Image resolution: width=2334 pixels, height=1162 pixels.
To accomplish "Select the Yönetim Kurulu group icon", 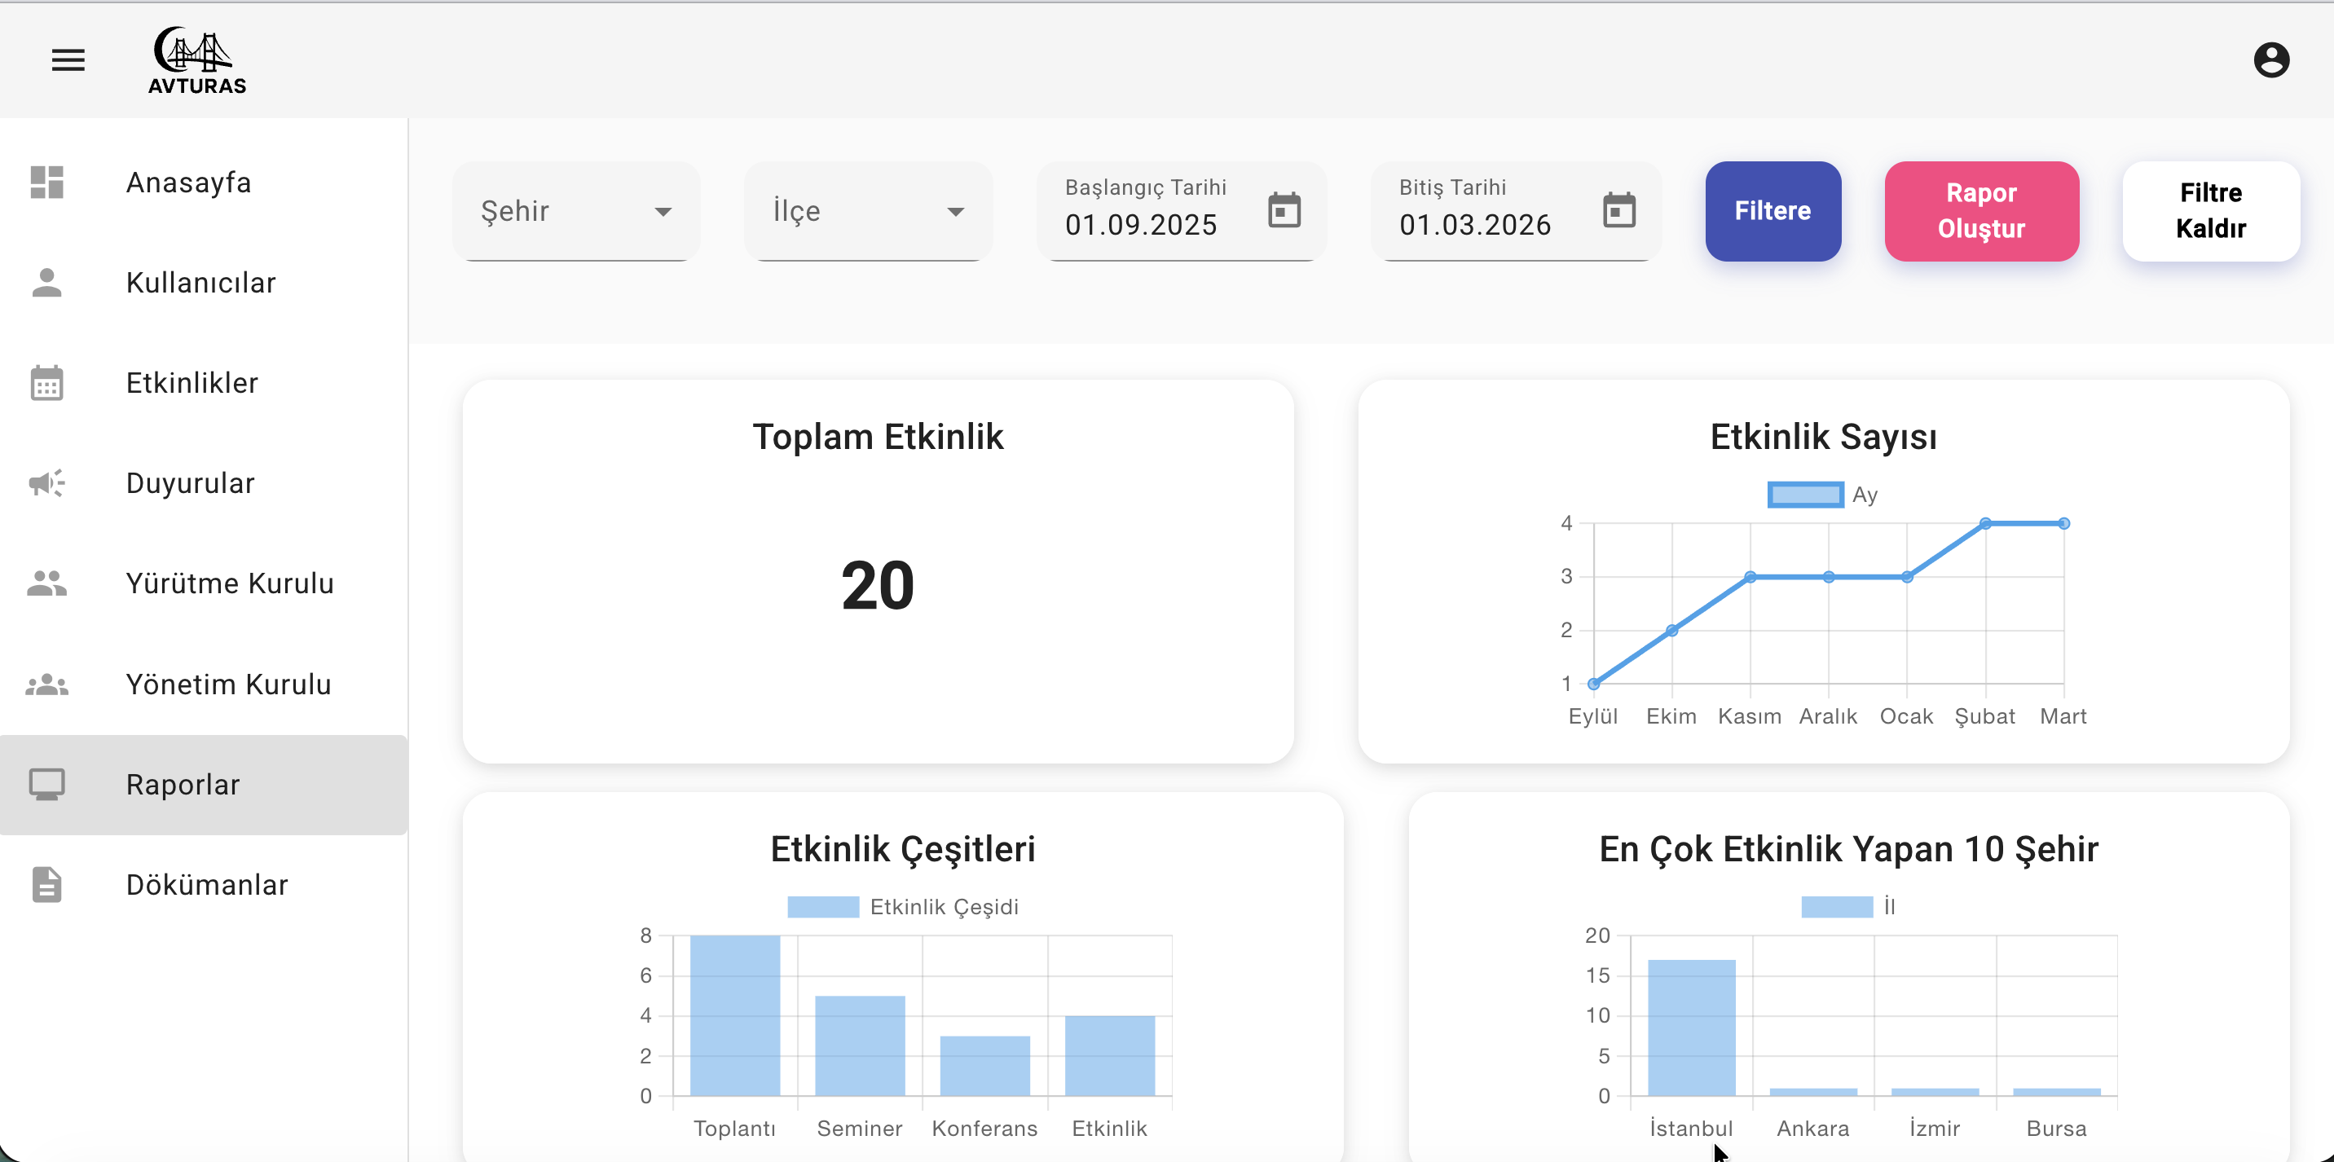I will pyautogui.click(x=46, y=684).
